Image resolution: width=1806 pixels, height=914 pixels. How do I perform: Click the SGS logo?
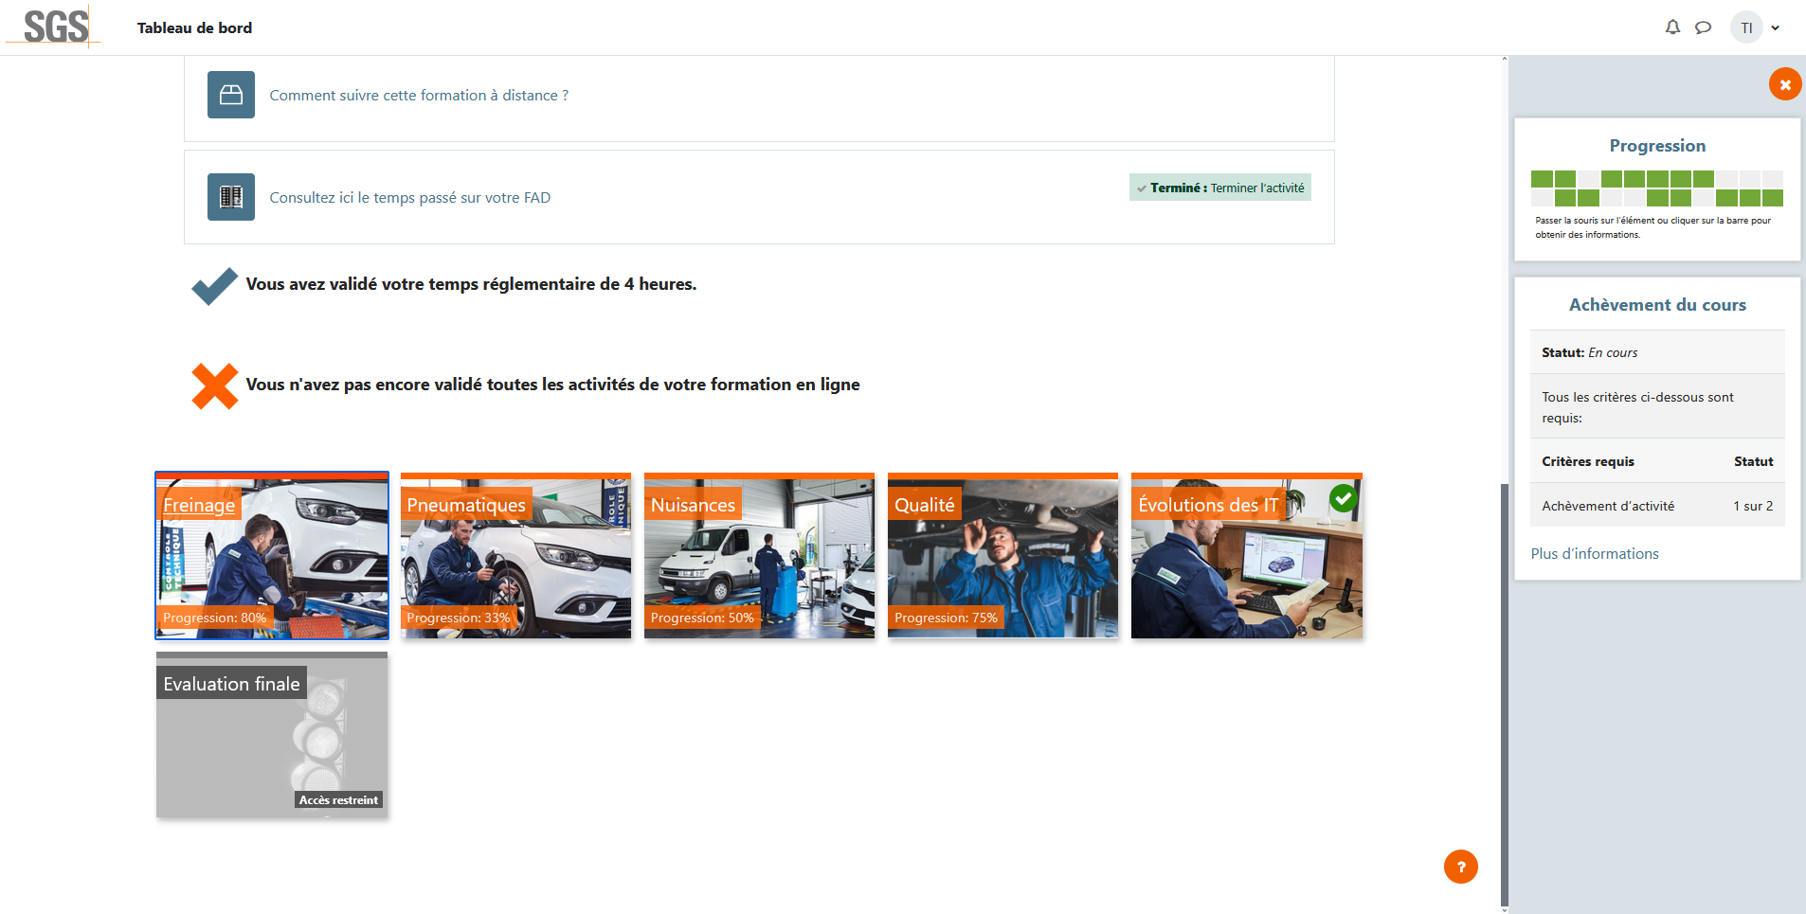pos(56,27)
